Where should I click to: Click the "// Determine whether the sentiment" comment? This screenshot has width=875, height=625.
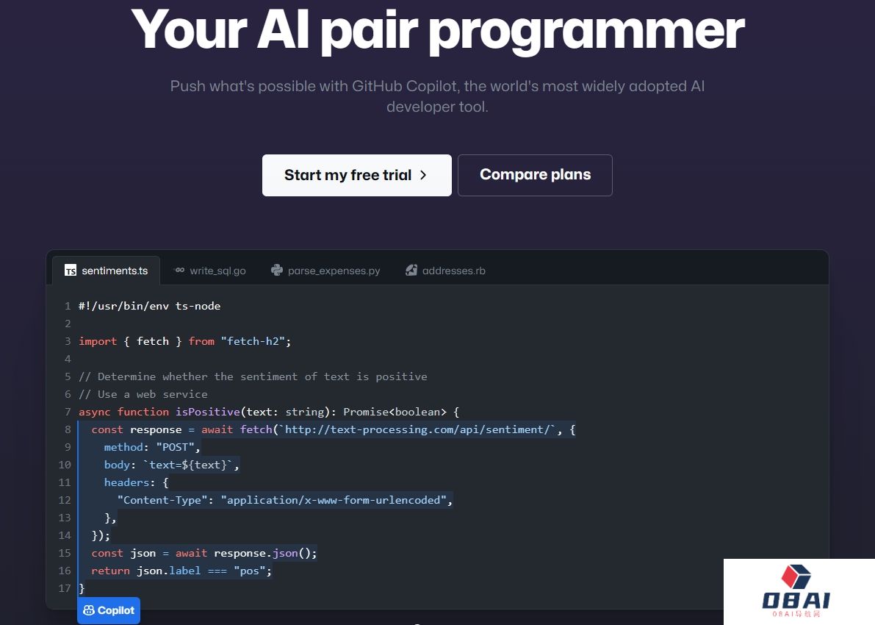(253, 376)
